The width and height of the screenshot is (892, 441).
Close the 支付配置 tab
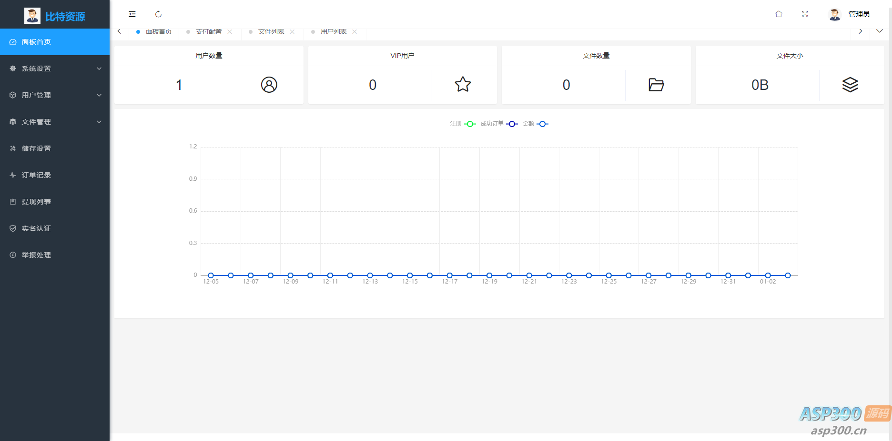tap(230, 32)
